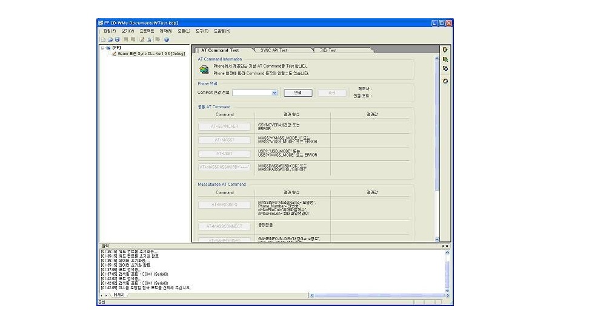Open the 보기(V) menu
This screenshot has width=592, height=320.
pos(128,31)
